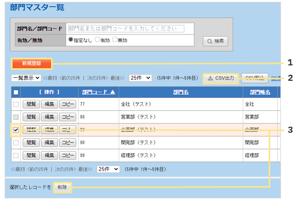Click the orange 新規登録 button

(x=32, y=63)
